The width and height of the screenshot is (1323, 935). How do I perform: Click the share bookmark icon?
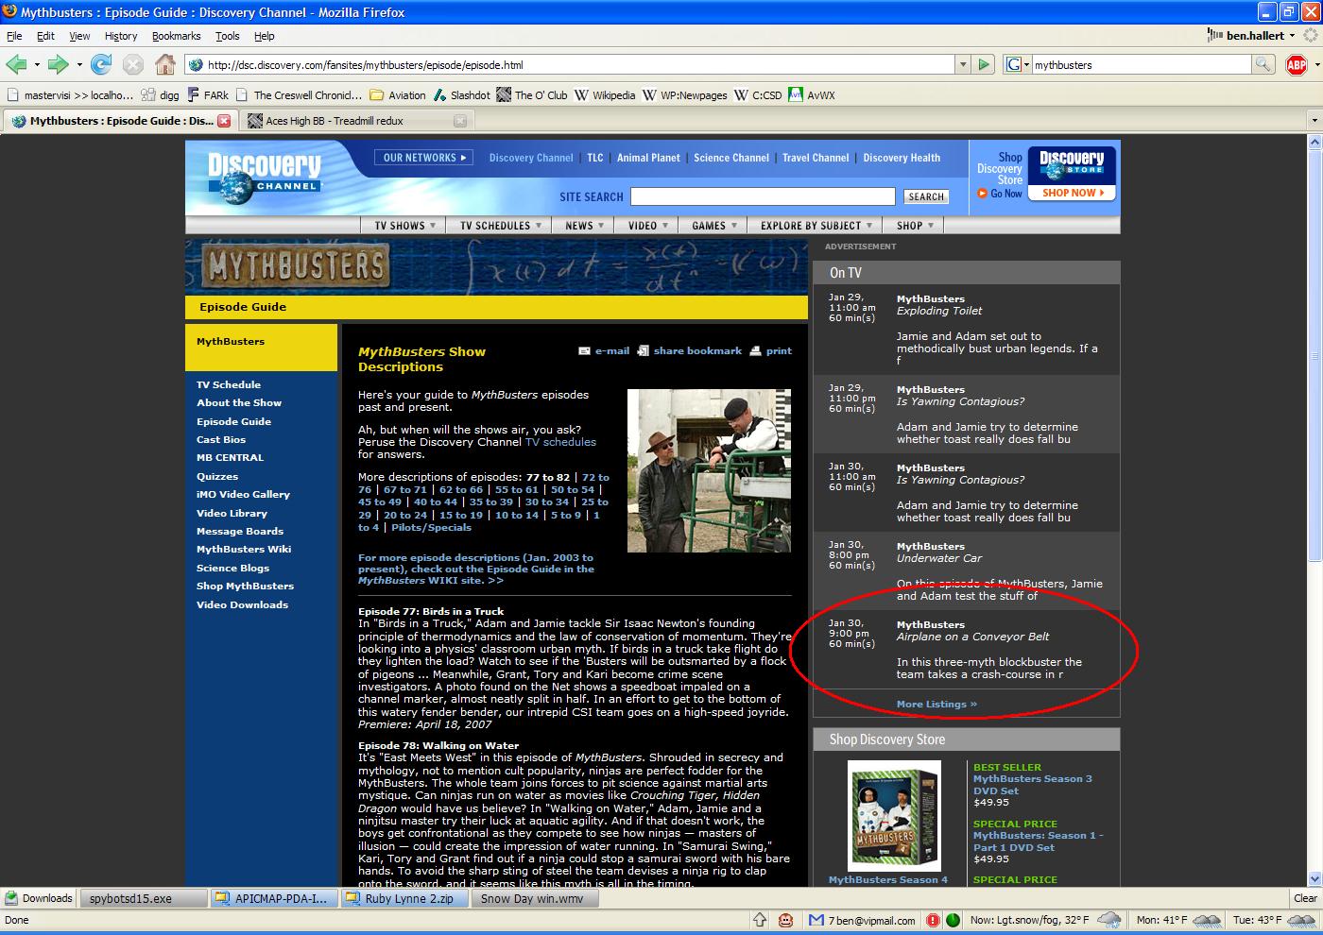643,350
